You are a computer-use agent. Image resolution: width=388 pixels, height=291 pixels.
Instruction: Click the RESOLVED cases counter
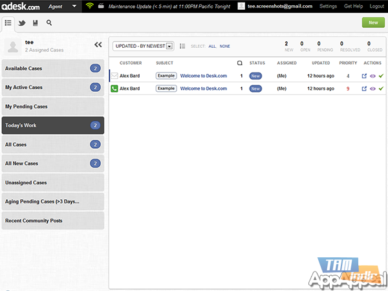pos(350,47)
